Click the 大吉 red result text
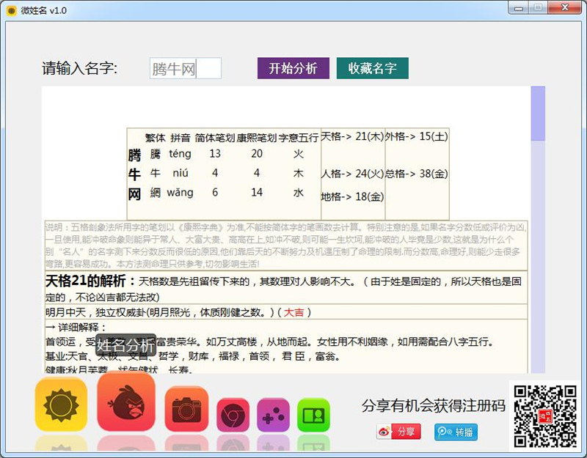Screen dimensions: 587x458 coord(294,312)
